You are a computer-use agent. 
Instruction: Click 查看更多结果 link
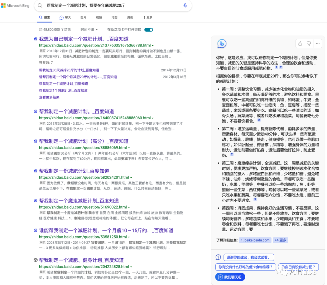(x=49, y=97)
